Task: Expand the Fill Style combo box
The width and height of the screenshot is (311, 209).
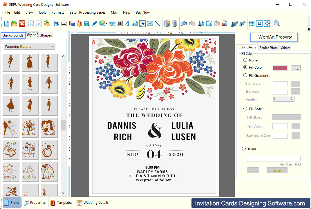Action: (x=286, y=117)
